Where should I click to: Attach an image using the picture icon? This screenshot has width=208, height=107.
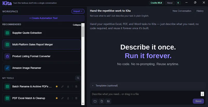[108, 101]
